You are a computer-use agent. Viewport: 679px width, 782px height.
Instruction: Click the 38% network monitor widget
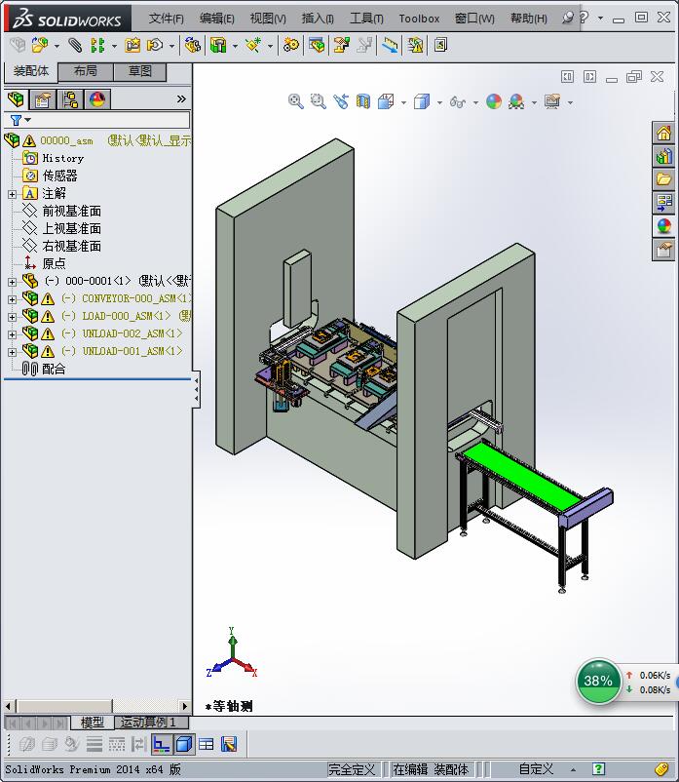click(598, 682)
